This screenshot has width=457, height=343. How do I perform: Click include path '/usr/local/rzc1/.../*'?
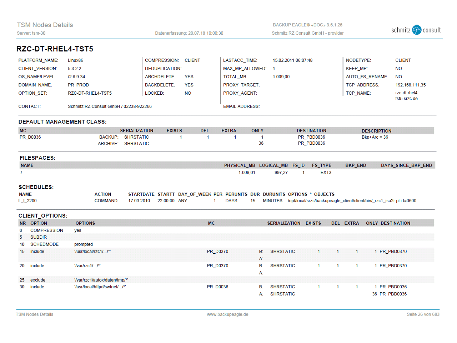tap(92, 252)
